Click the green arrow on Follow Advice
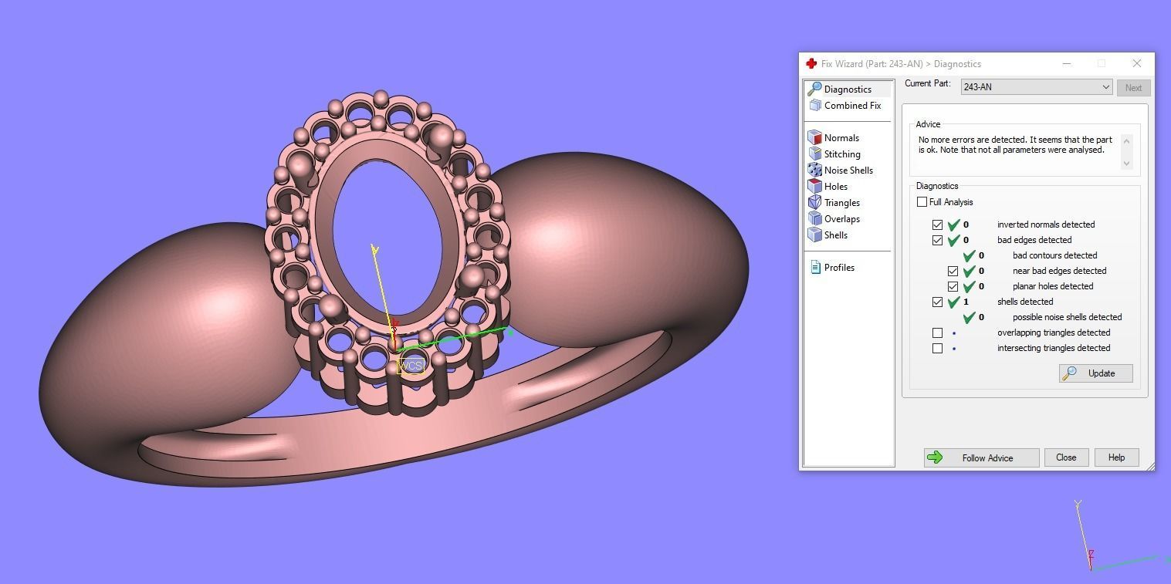Viewport: 1171px width, 584px height. pyautogui.click(x=935, y=457)
